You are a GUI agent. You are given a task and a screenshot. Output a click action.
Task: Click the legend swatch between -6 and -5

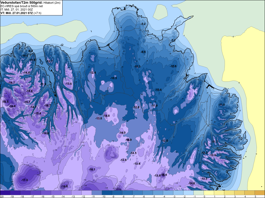(x=148, y=193)
